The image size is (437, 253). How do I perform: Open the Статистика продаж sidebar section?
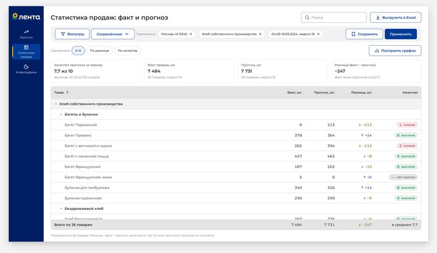26,51
